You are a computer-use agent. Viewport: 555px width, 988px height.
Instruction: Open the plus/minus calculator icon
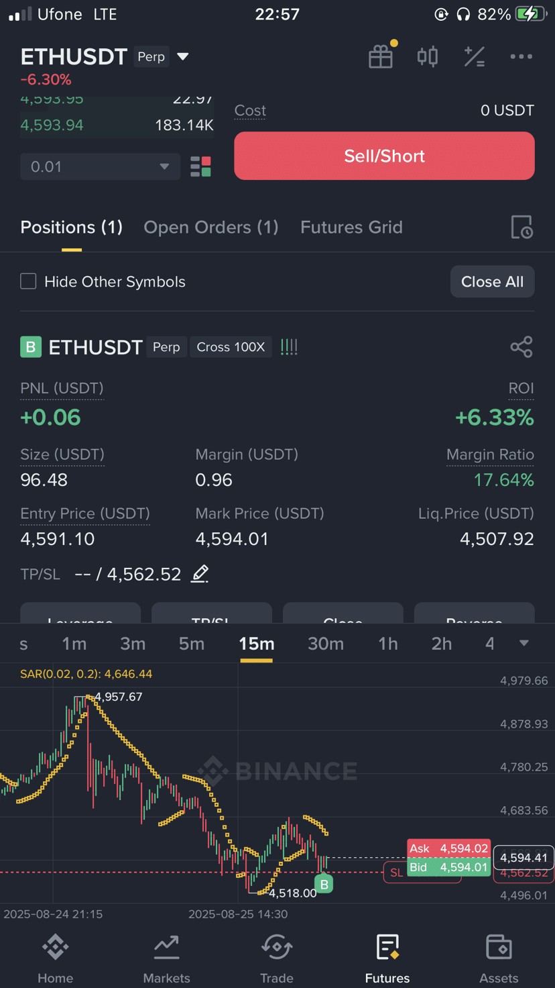click(x=475, y=56)
